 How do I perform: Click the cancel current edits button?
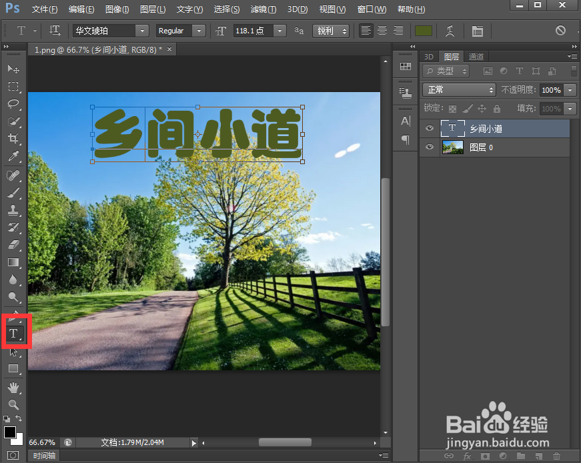pos(561,31)
